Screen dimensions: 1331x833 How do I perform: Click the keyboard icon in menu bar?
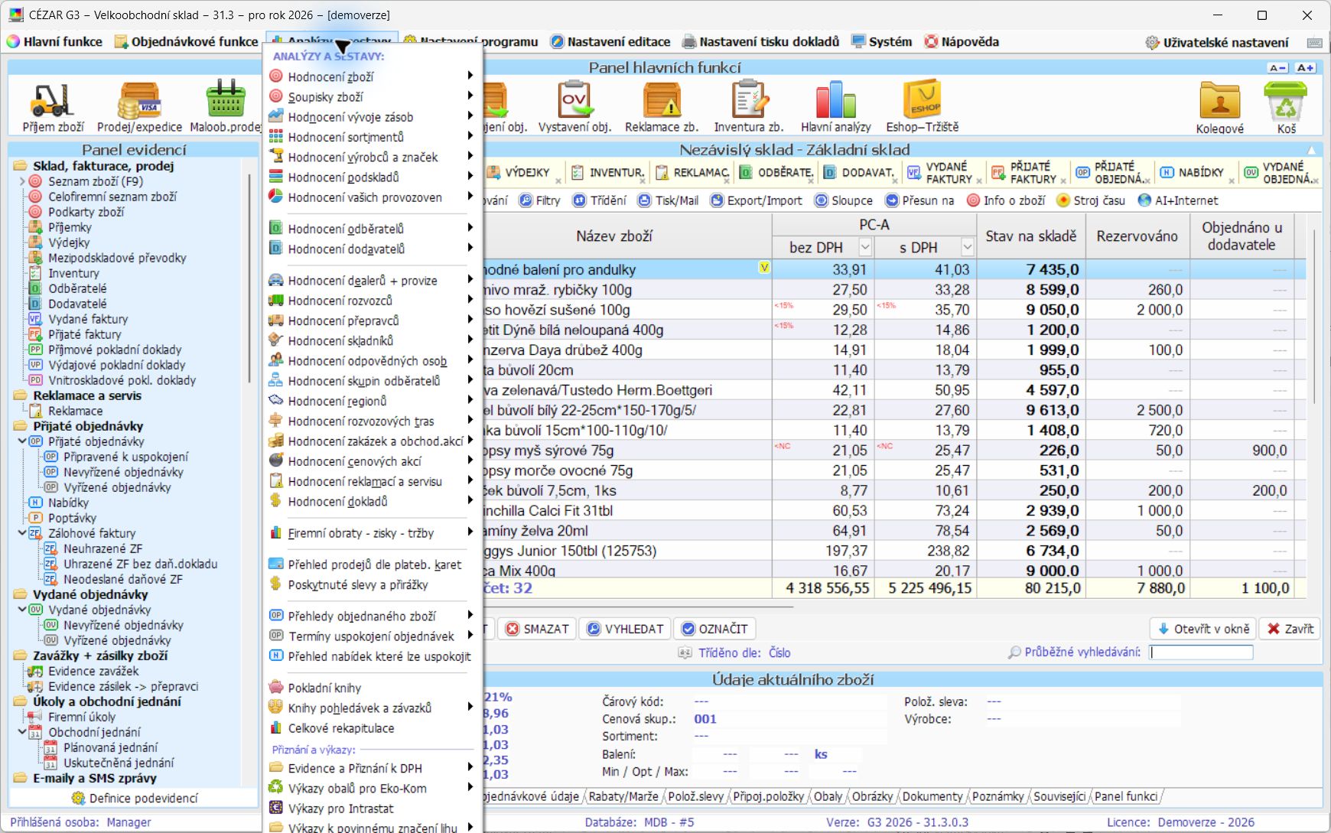[x=1315, y=42]
